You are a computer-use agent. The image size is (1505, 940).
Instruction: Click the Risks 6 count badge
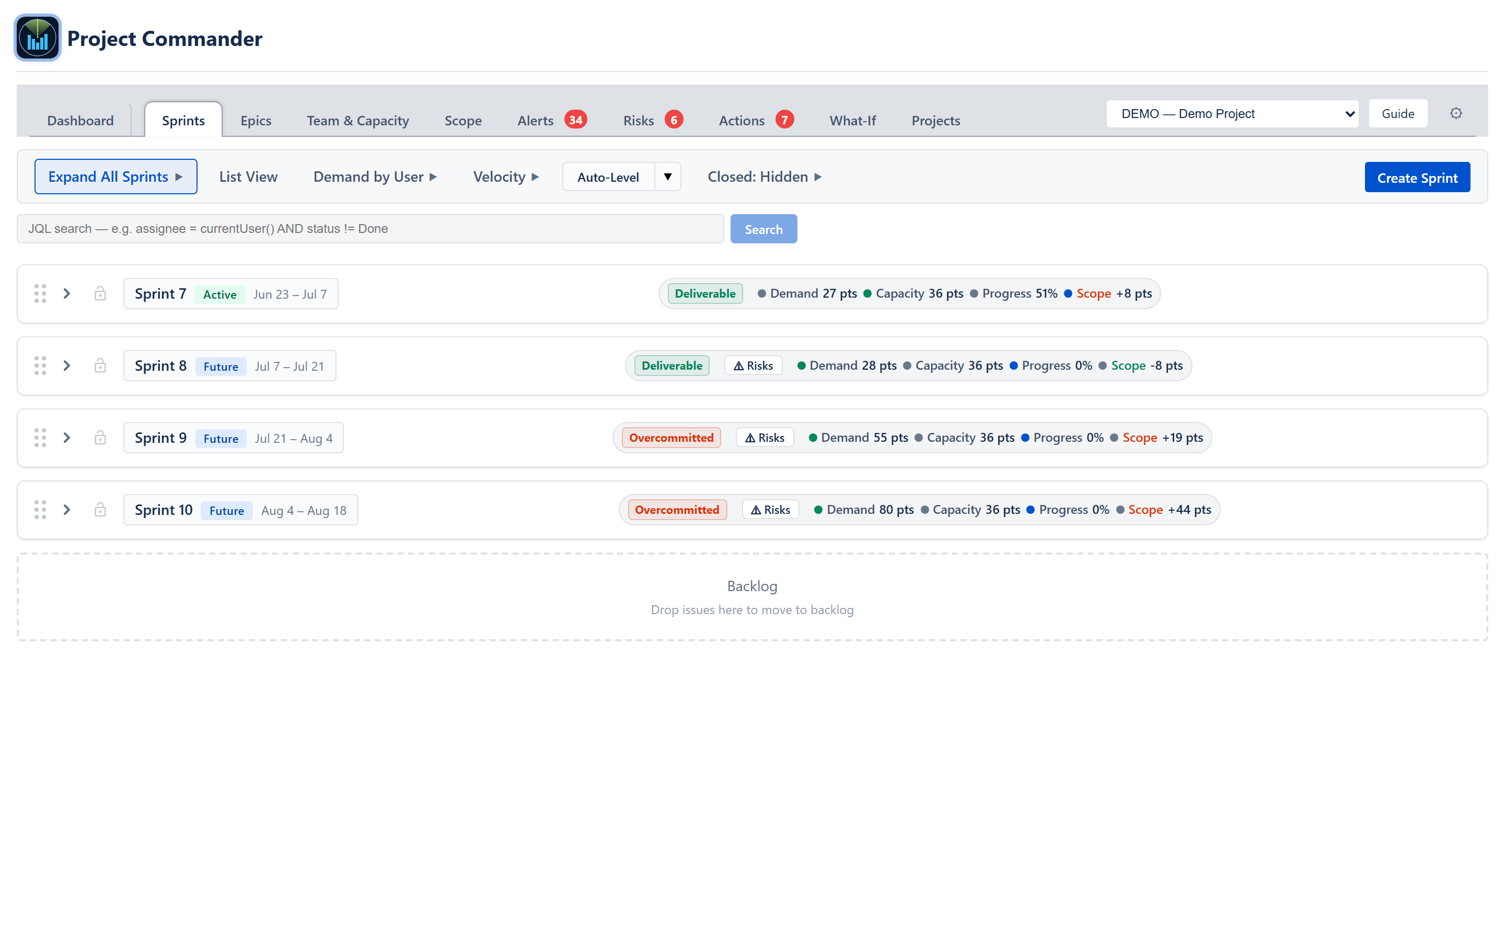point(674,120)
